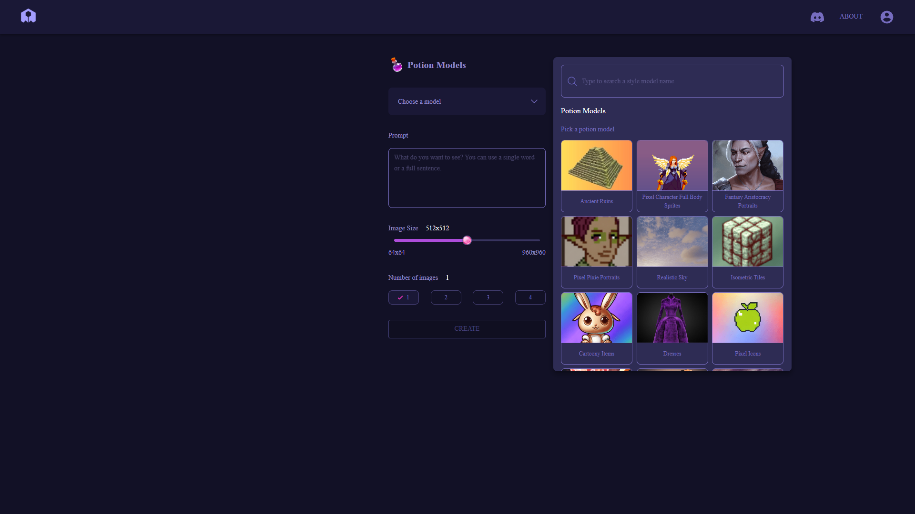Click the dropdown chevron arrow
This screenshot has height=514, width=915.
click(534, 101)
